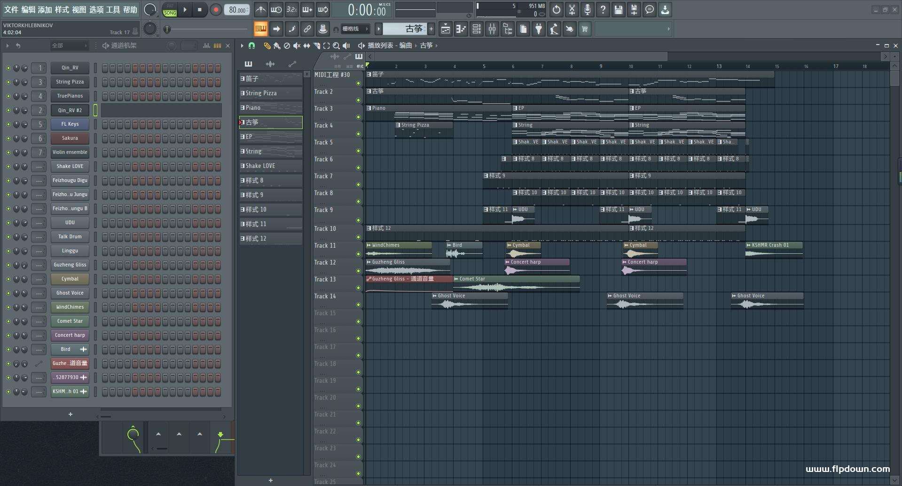Open the Playlist view icon

(446, 29)
